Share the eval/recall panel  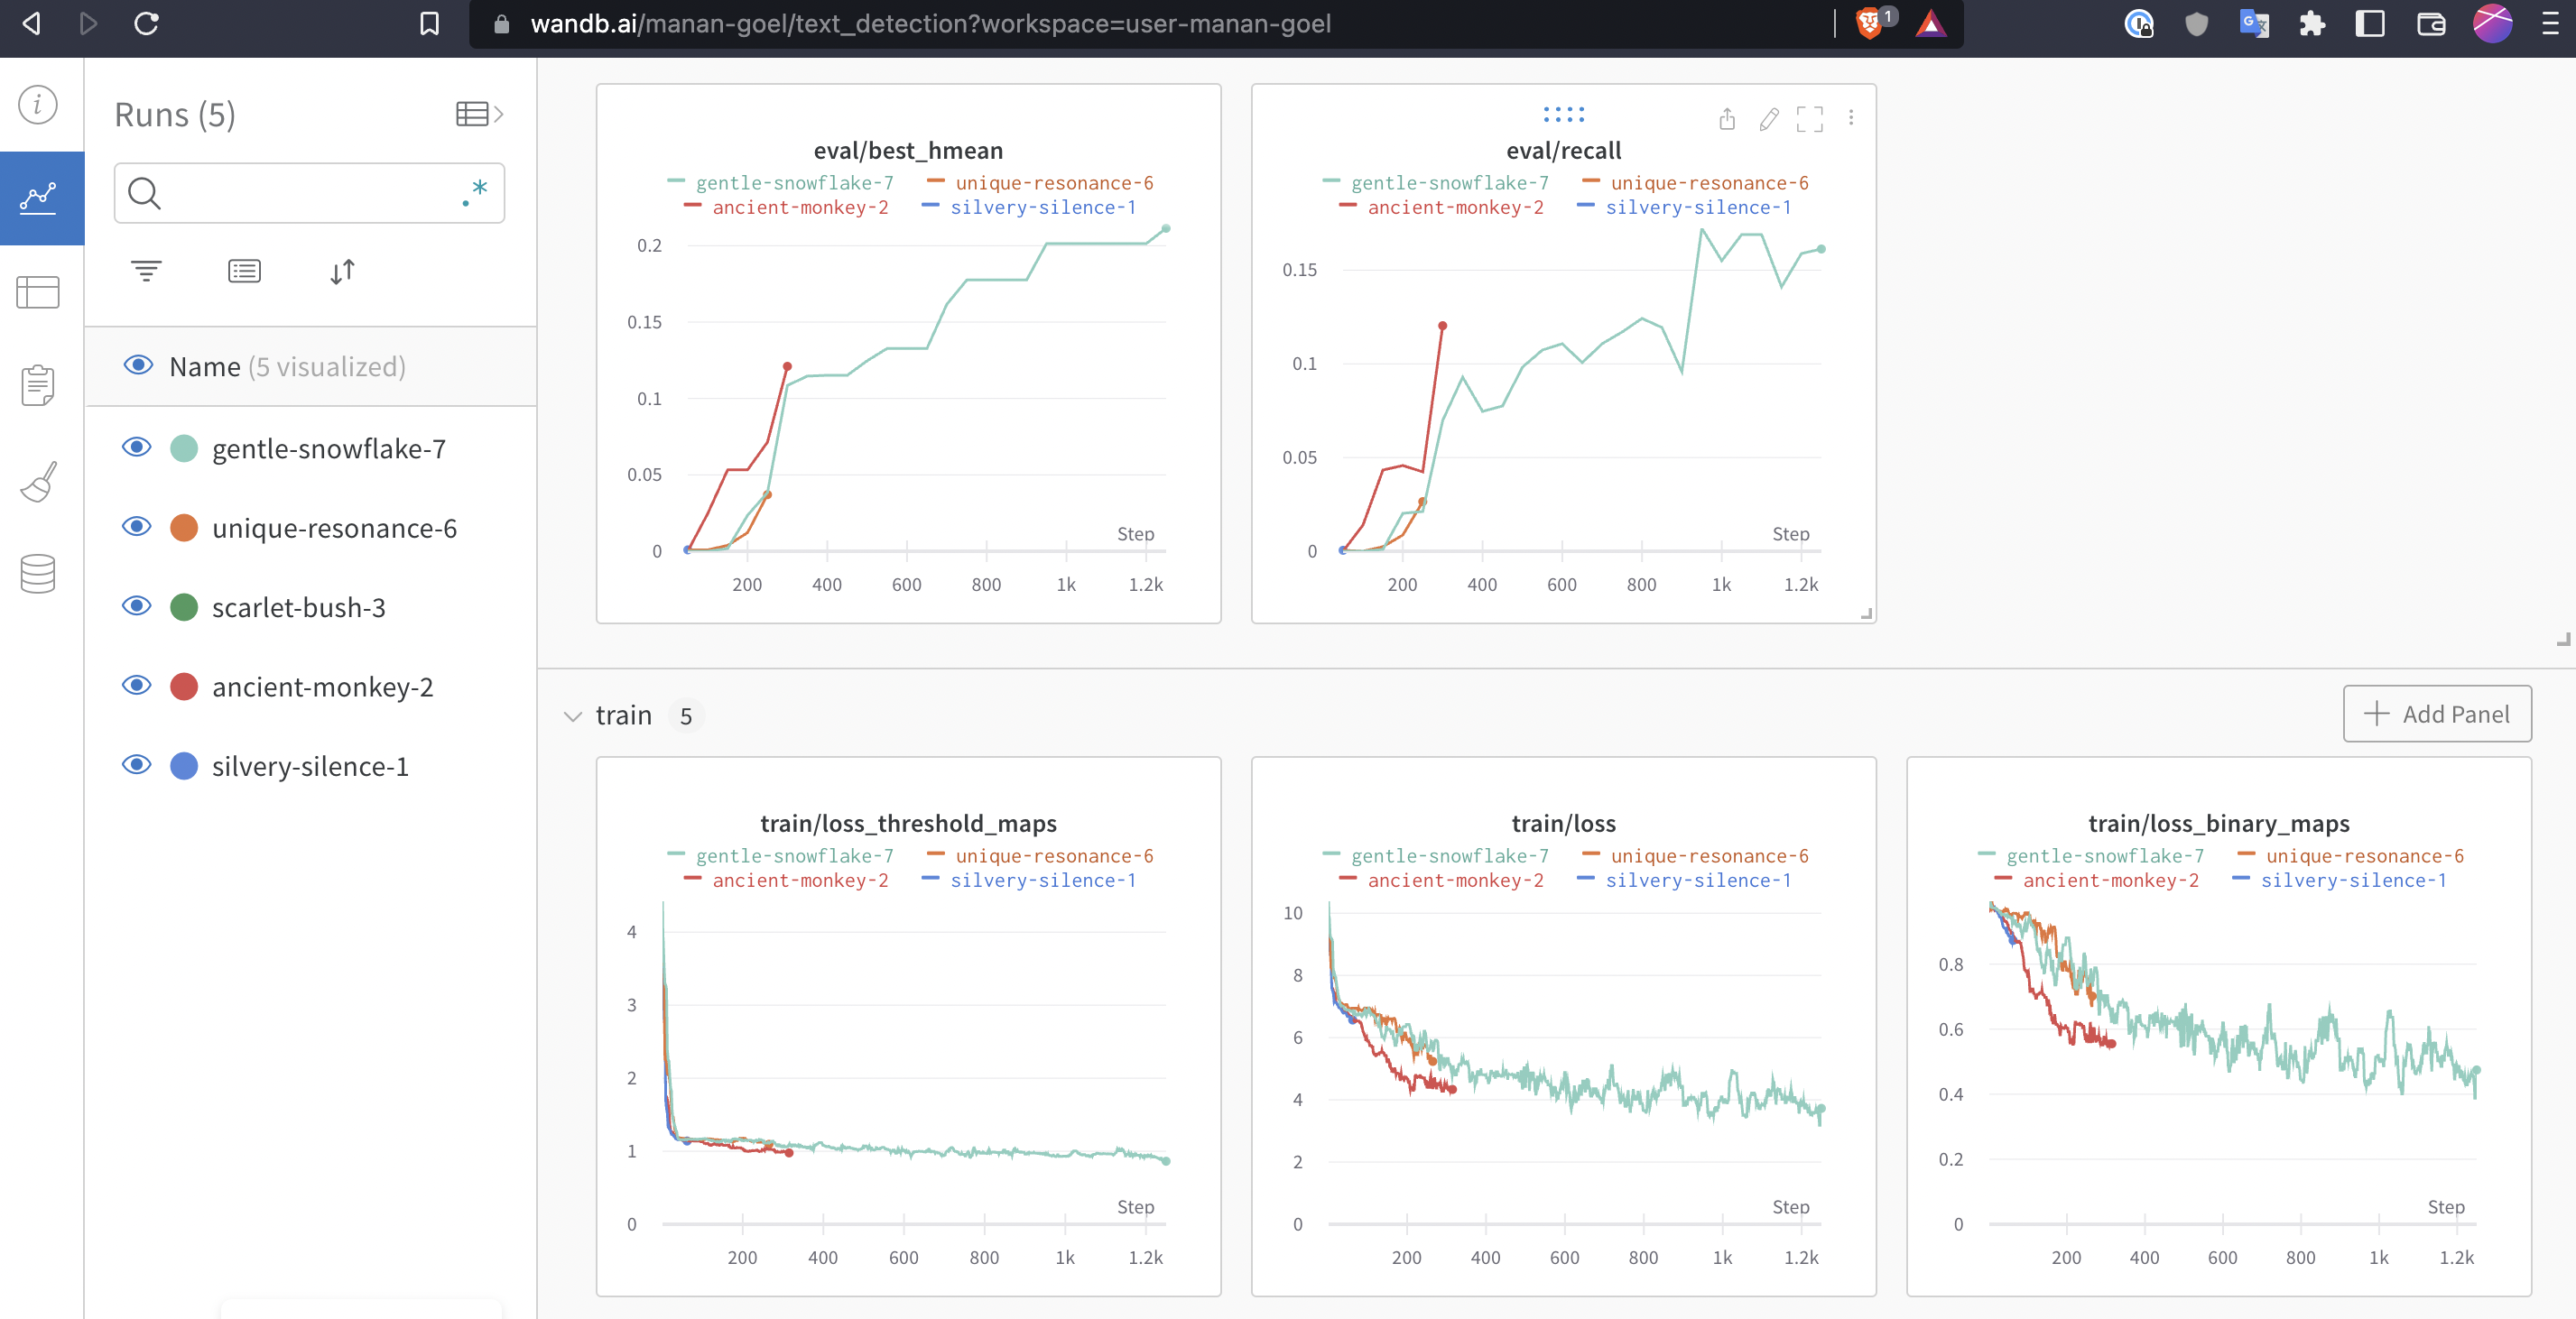coord(1727,119)
